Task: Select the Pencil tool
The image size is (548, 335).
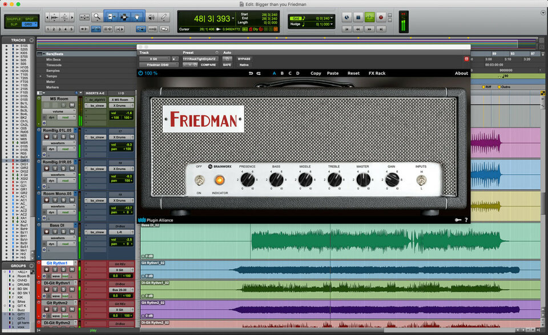Action: (163, 18)
